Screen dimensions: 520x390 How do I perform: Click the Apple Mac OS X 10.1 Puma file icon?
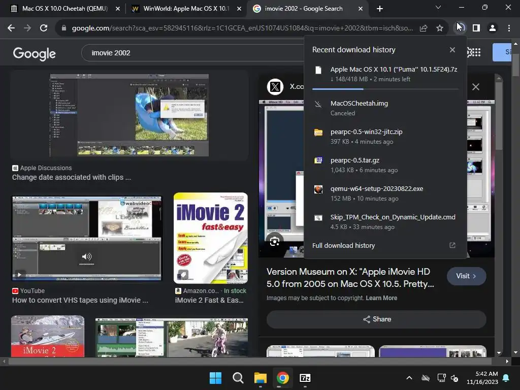(318, 70)
